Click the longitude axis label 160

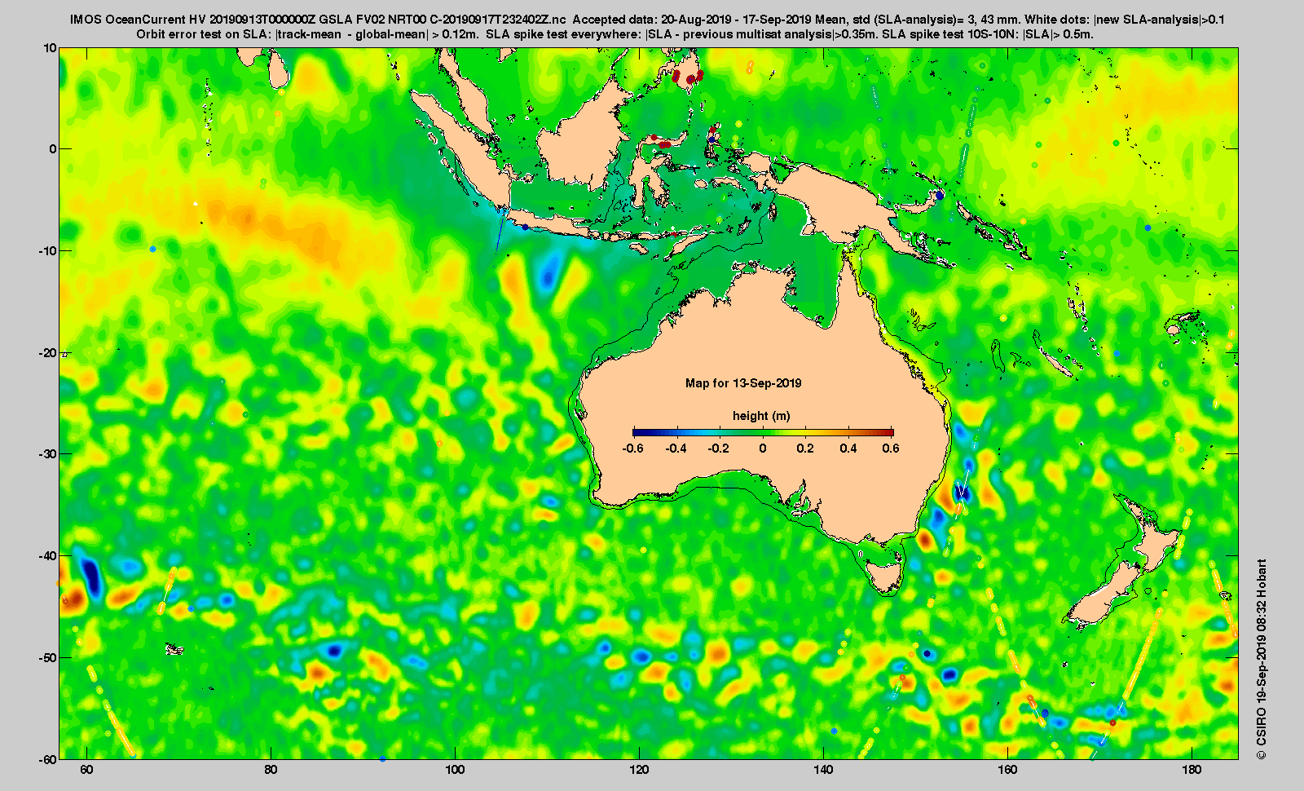(1007, 771)
